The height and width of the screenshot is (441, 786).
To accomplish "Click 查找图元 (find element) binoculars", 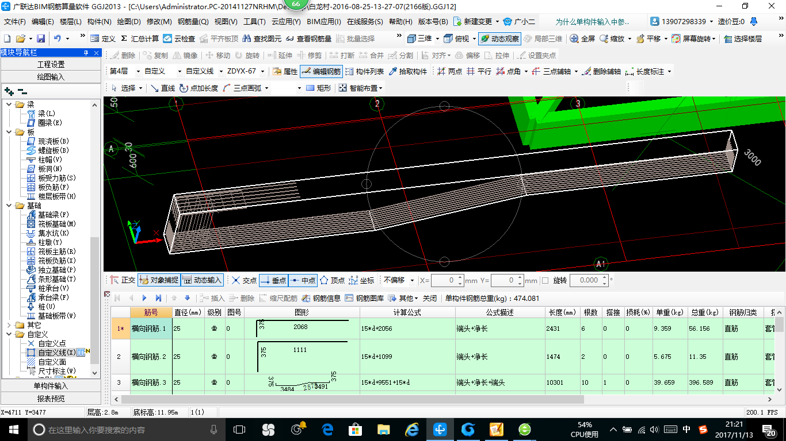I will point(262,38).
